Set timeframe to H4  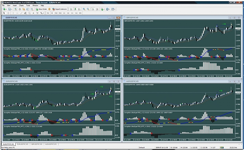[68, 13]
